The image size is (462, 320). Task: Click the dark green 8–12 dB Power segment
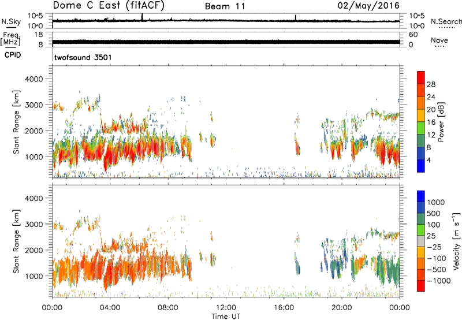(421, 141)
